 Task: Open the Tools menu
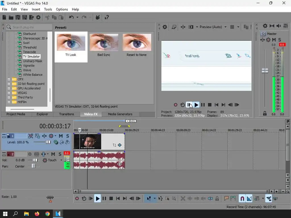point(48,9)
